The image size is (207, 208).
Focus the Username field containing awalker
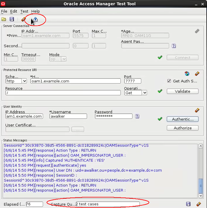(68, 116)
